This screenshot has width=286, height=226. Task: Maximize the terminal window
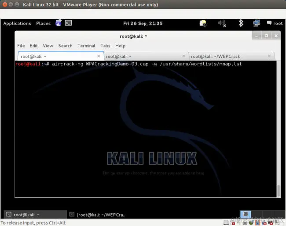[x=266, y=36]
